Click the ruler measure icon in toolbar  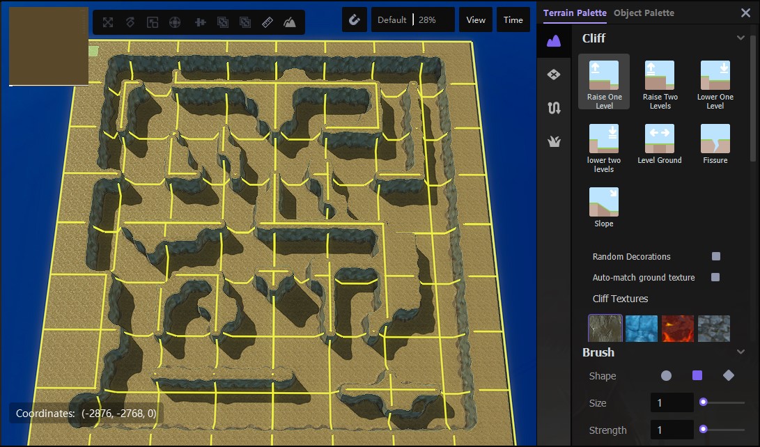(x=267, y=22)
